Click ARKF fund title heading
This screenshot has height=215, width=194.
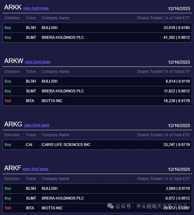tap(12, 168)
